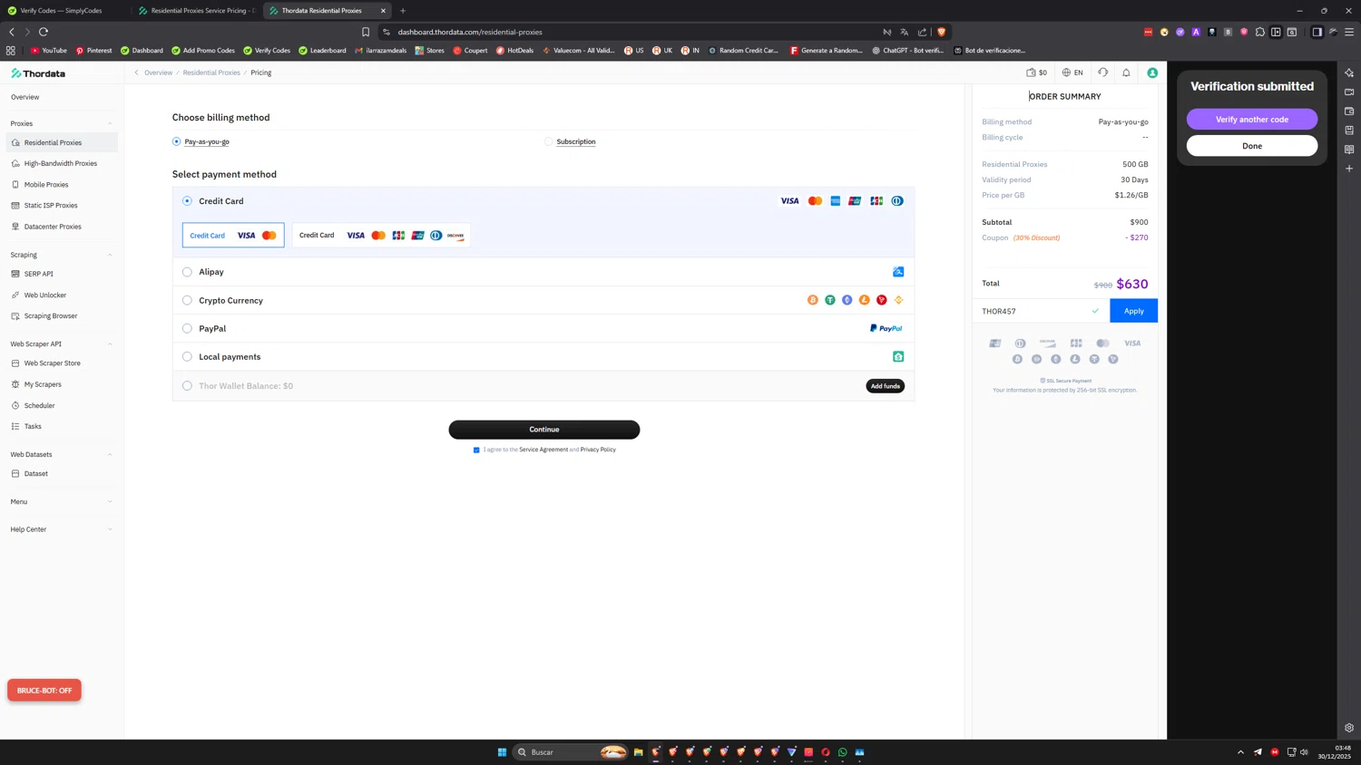Viewport: 1361px width, 765px height.
Task: Collapse the Scraping sidebar section
Action: click(110, 255)
